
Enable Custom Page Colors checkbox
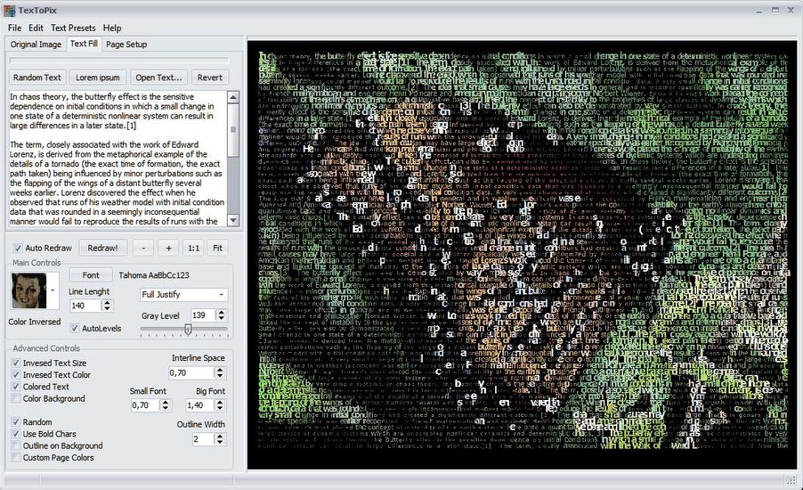tap(16, 457)
